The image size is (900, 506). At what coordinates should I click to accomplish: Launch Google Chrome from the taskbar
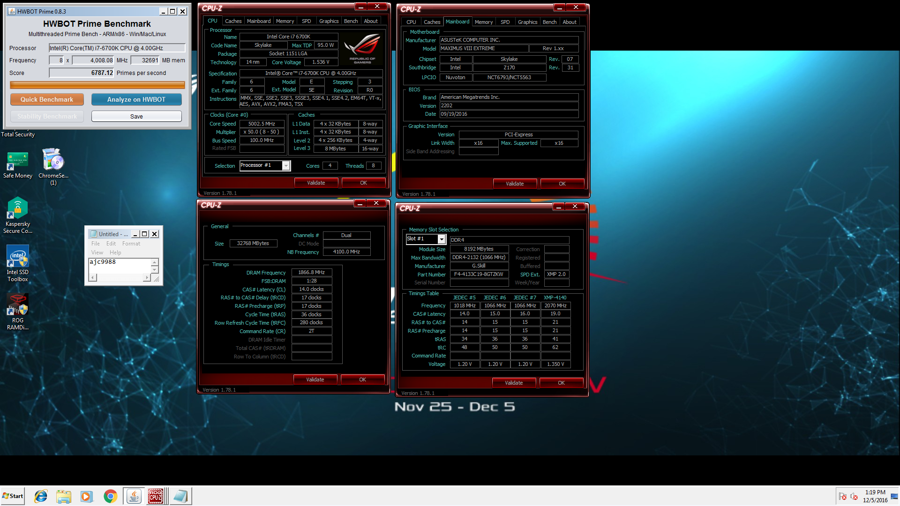click(110, 496)
